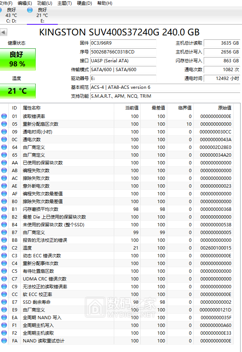Click raw value 002600100015 of 温度
Viewport: 242px width, 352px height.
[x=216, y=248]
